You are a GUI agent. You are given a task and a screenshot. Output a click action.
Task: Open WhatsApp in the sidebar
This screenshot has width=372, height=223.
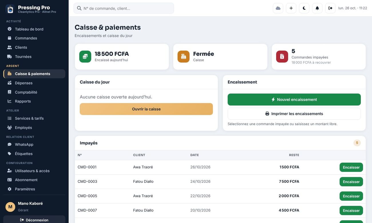coord(34,144)
